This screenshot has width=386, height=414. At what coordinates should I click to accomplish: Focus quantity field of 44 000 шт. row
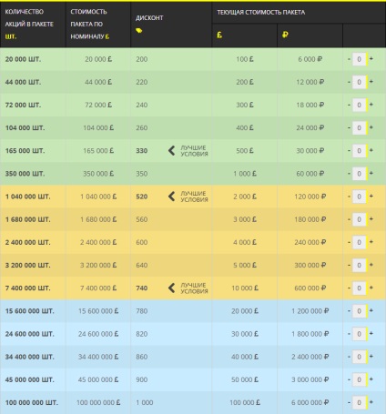click(x=360, y=82)
